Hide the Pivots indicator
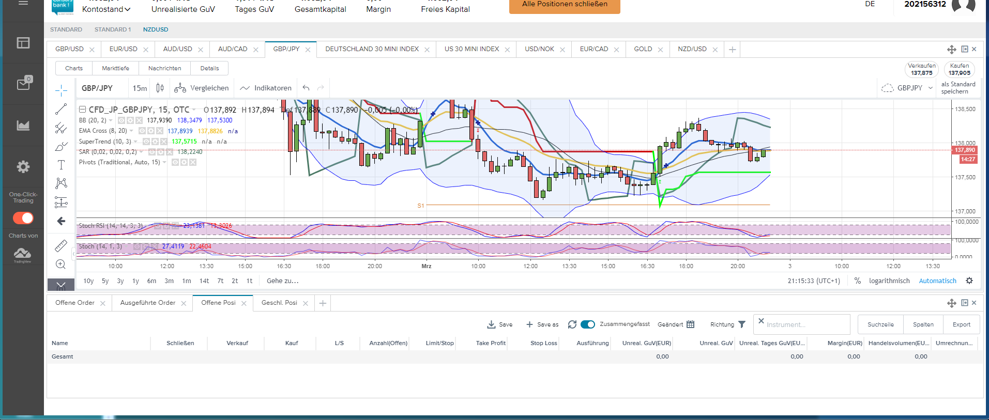 point(175,162)
